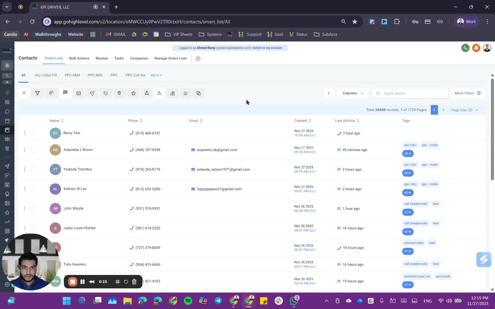Click the import contacts download icon
The height and width of the screenshot is (309, 495).
(159, 93)
